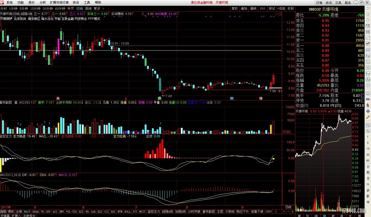Open the quote list table icon in the right sidebar
Image resolution: width=371 pixels, height=217 pixels.
(x=368, y=32)
